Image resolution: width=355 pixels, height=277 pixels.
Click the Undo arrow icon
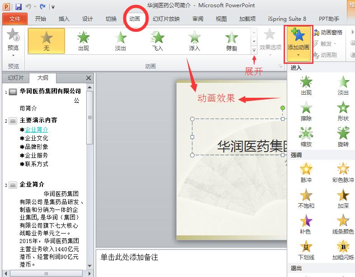point(28,6)
